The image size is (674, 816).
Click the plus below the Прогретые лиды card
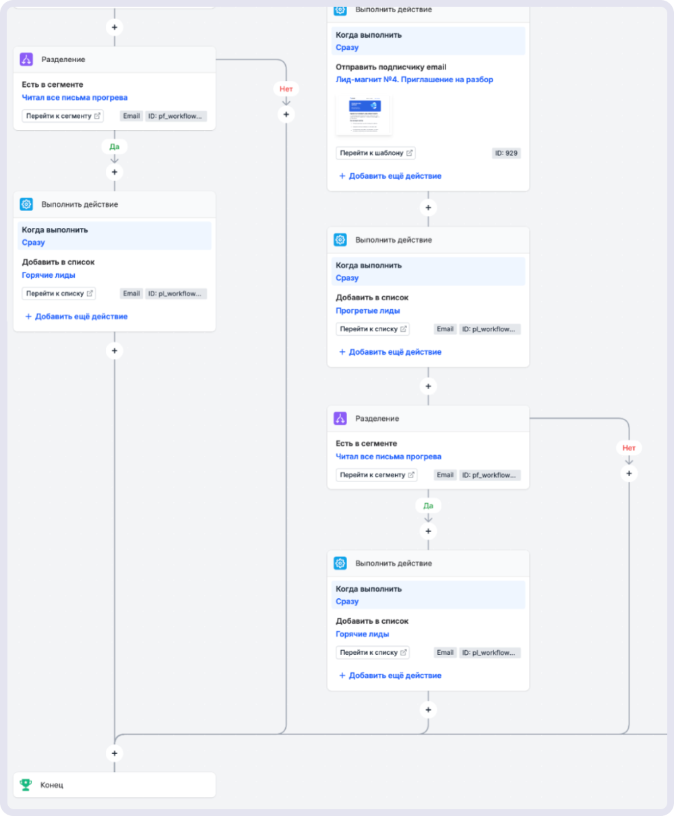click(428, 386)
